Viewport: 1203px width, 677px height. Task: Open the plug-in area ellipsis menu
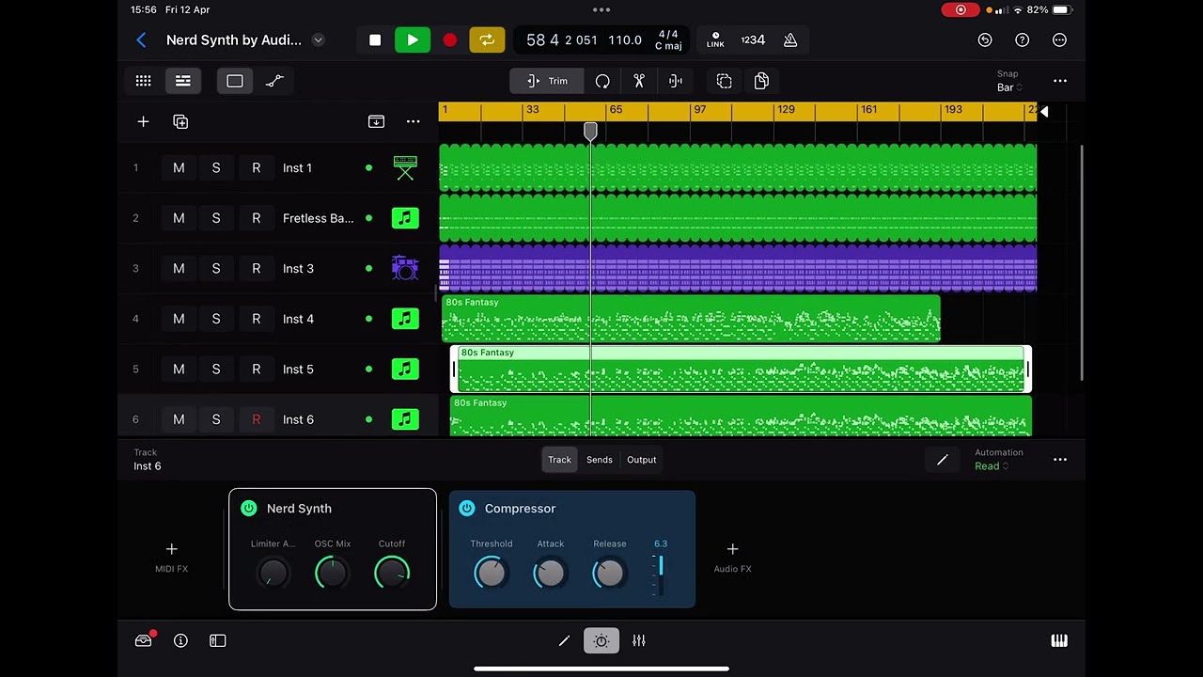[1060, 460]
